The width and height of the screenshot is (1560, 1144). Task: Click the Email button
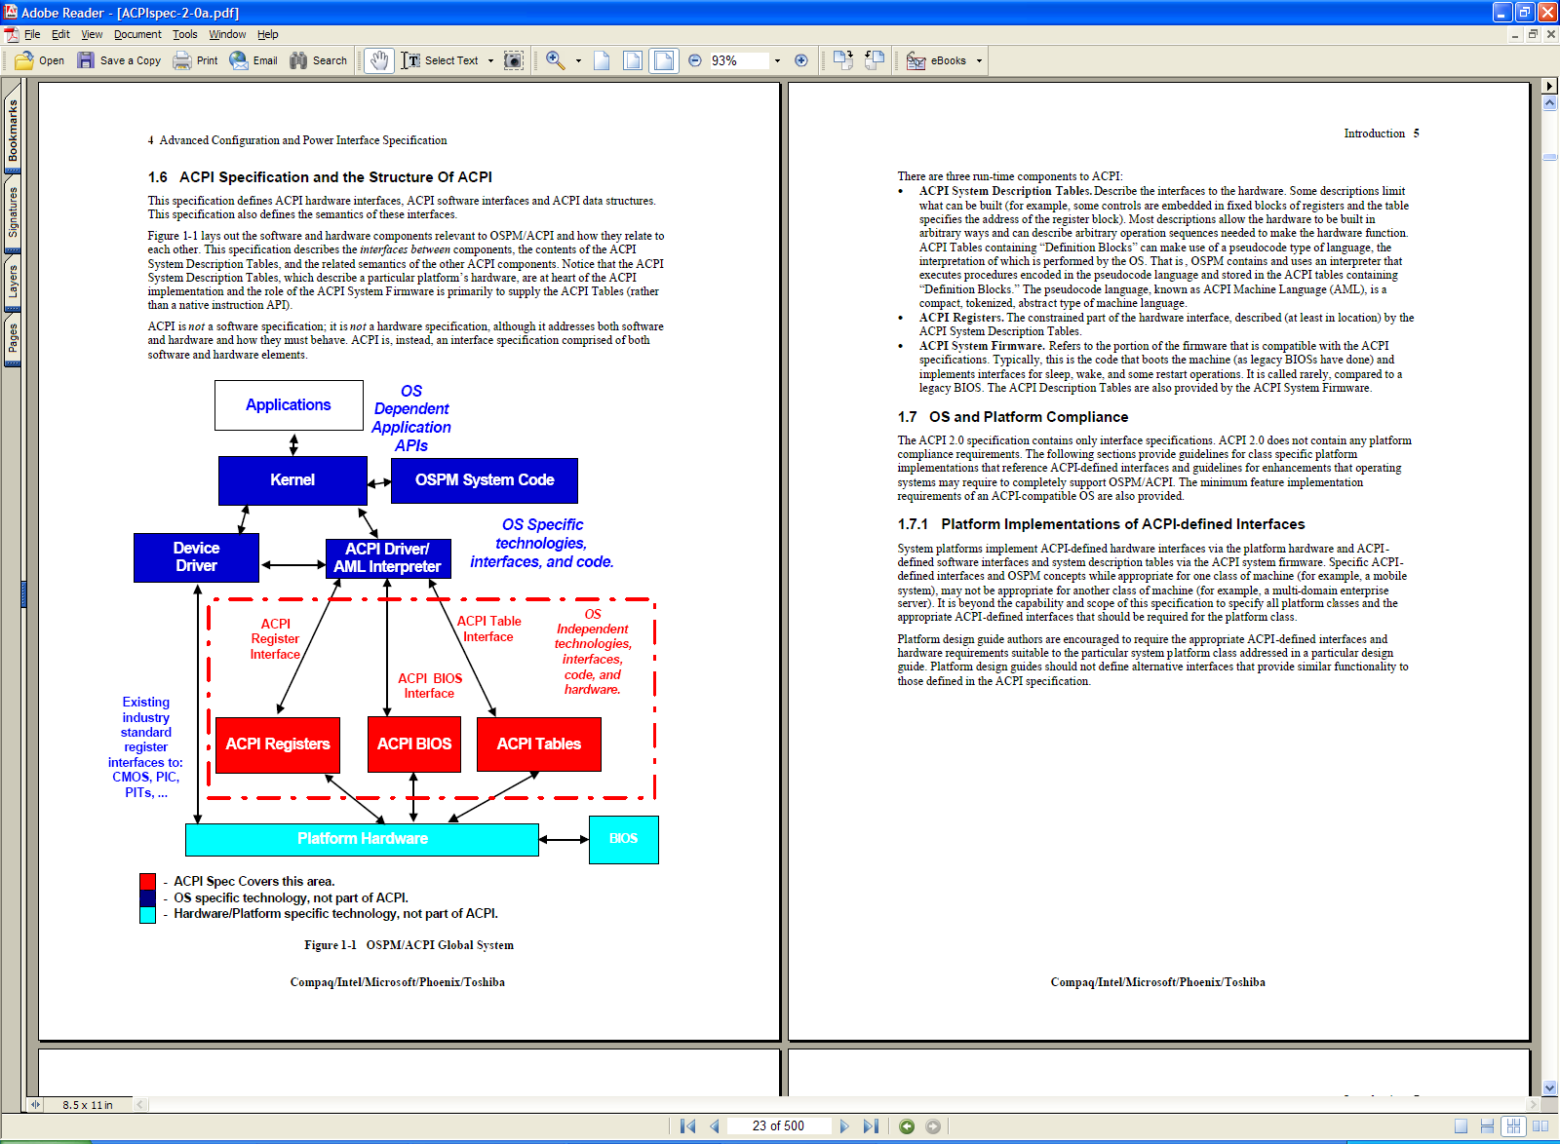tap(253, 60)
